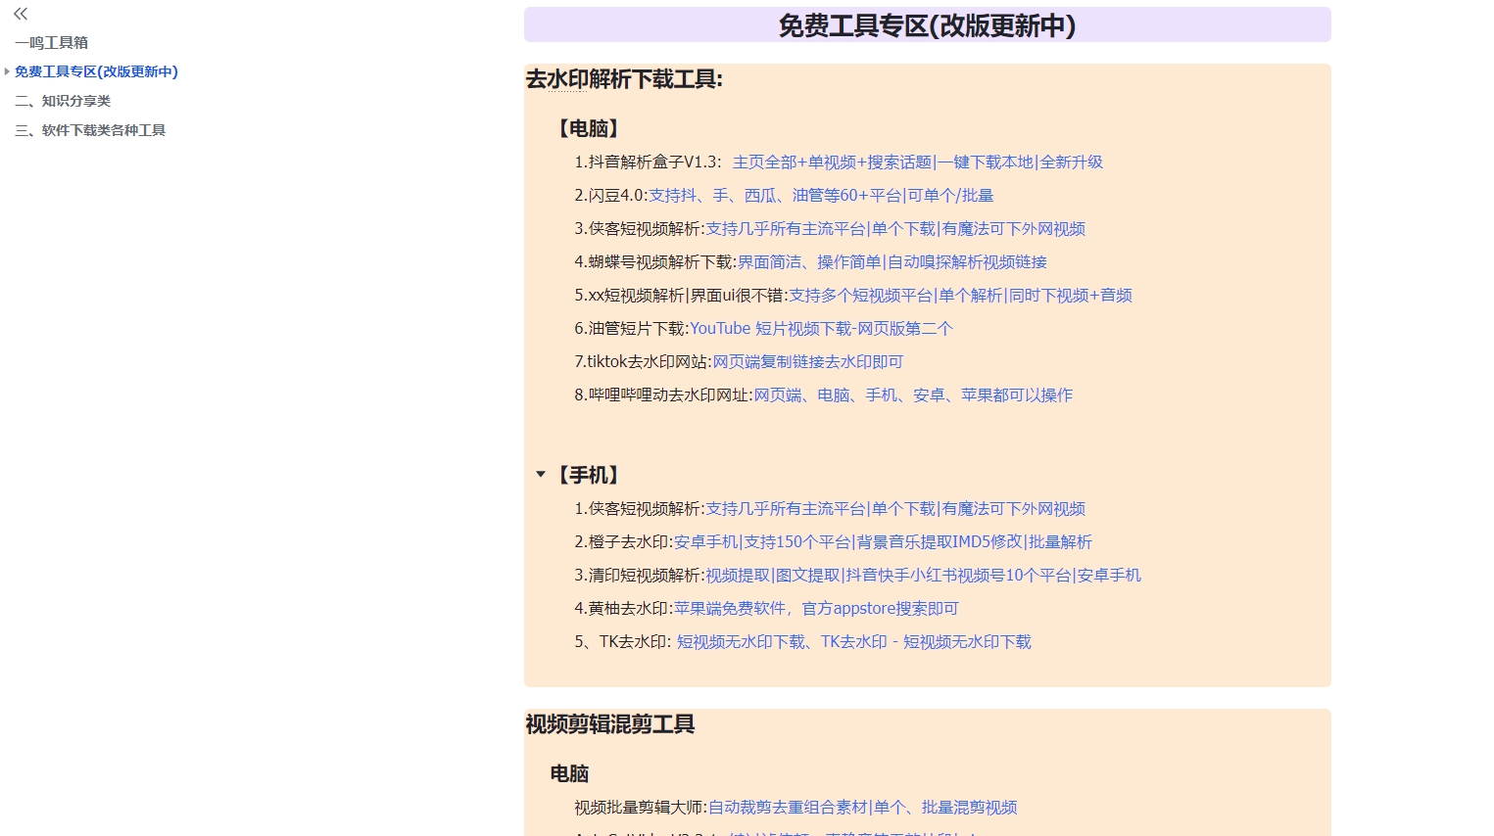Screen dimensions: 1494x836
Task: Open the 橙子去水印 Android link
Action: (x=882, y=542)
